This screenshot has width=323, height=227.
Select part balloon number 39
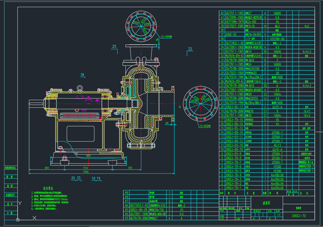pyautogui.click(x=82, y=75)
